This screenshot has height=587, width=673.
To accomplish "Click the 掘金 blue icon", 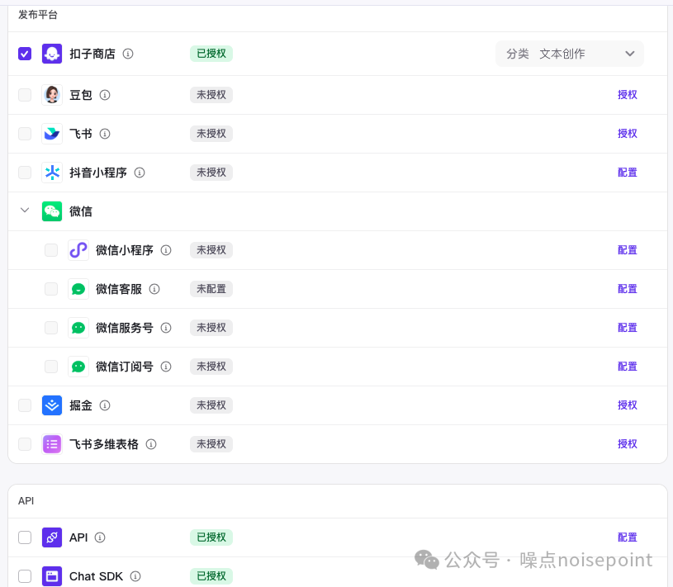I will click(x=52, y=405).
